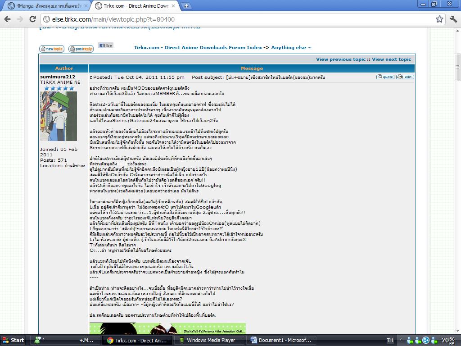The height and width of the screenshot is (346, 461).
Task: Reply using the postreply button
Action: point(81,49)
